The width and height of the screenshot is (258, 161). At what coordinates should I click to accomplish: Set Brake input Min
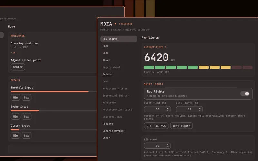point(15,117)
